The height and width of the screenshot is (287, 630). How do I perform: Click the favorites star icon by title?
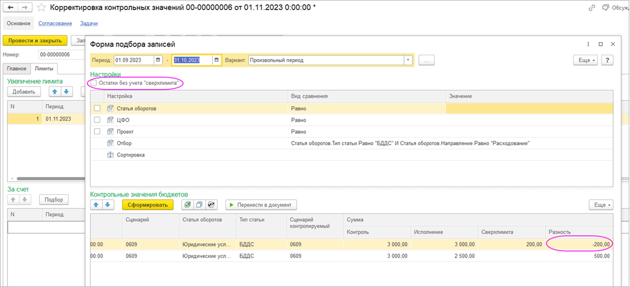42,8
